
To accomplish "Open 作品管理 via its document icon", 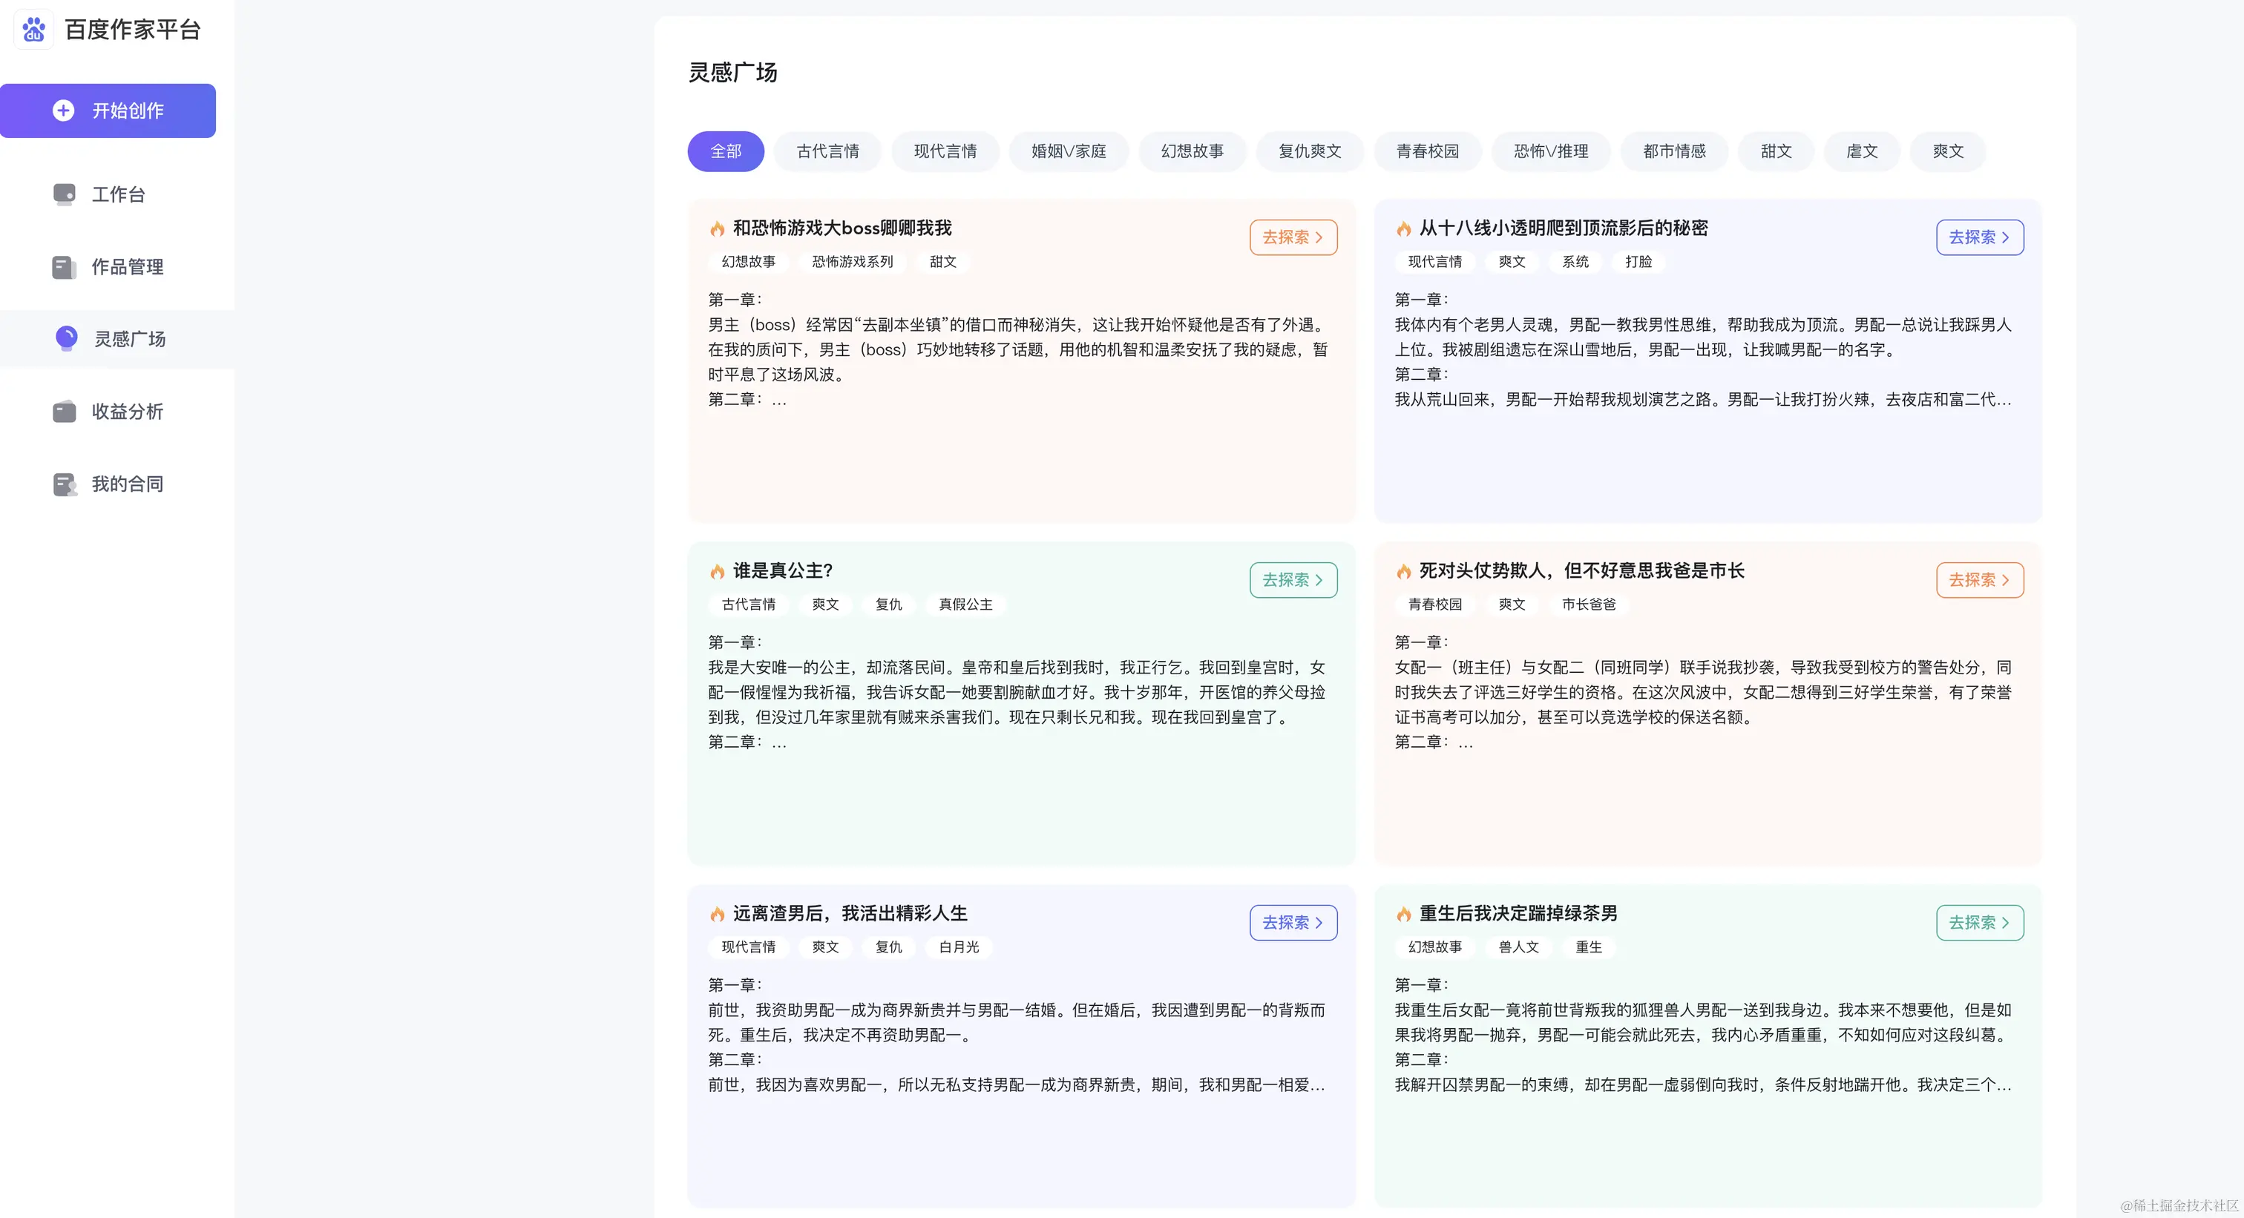I will pyautogui.click(x=65, y=267).
